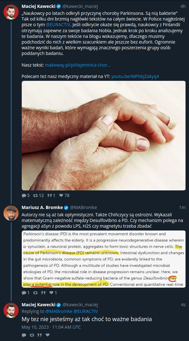Retweet the last reply dated May 10, 2023
Image resolution: width=189 pixels, height=341 pixels.
[x=32, y=335]
